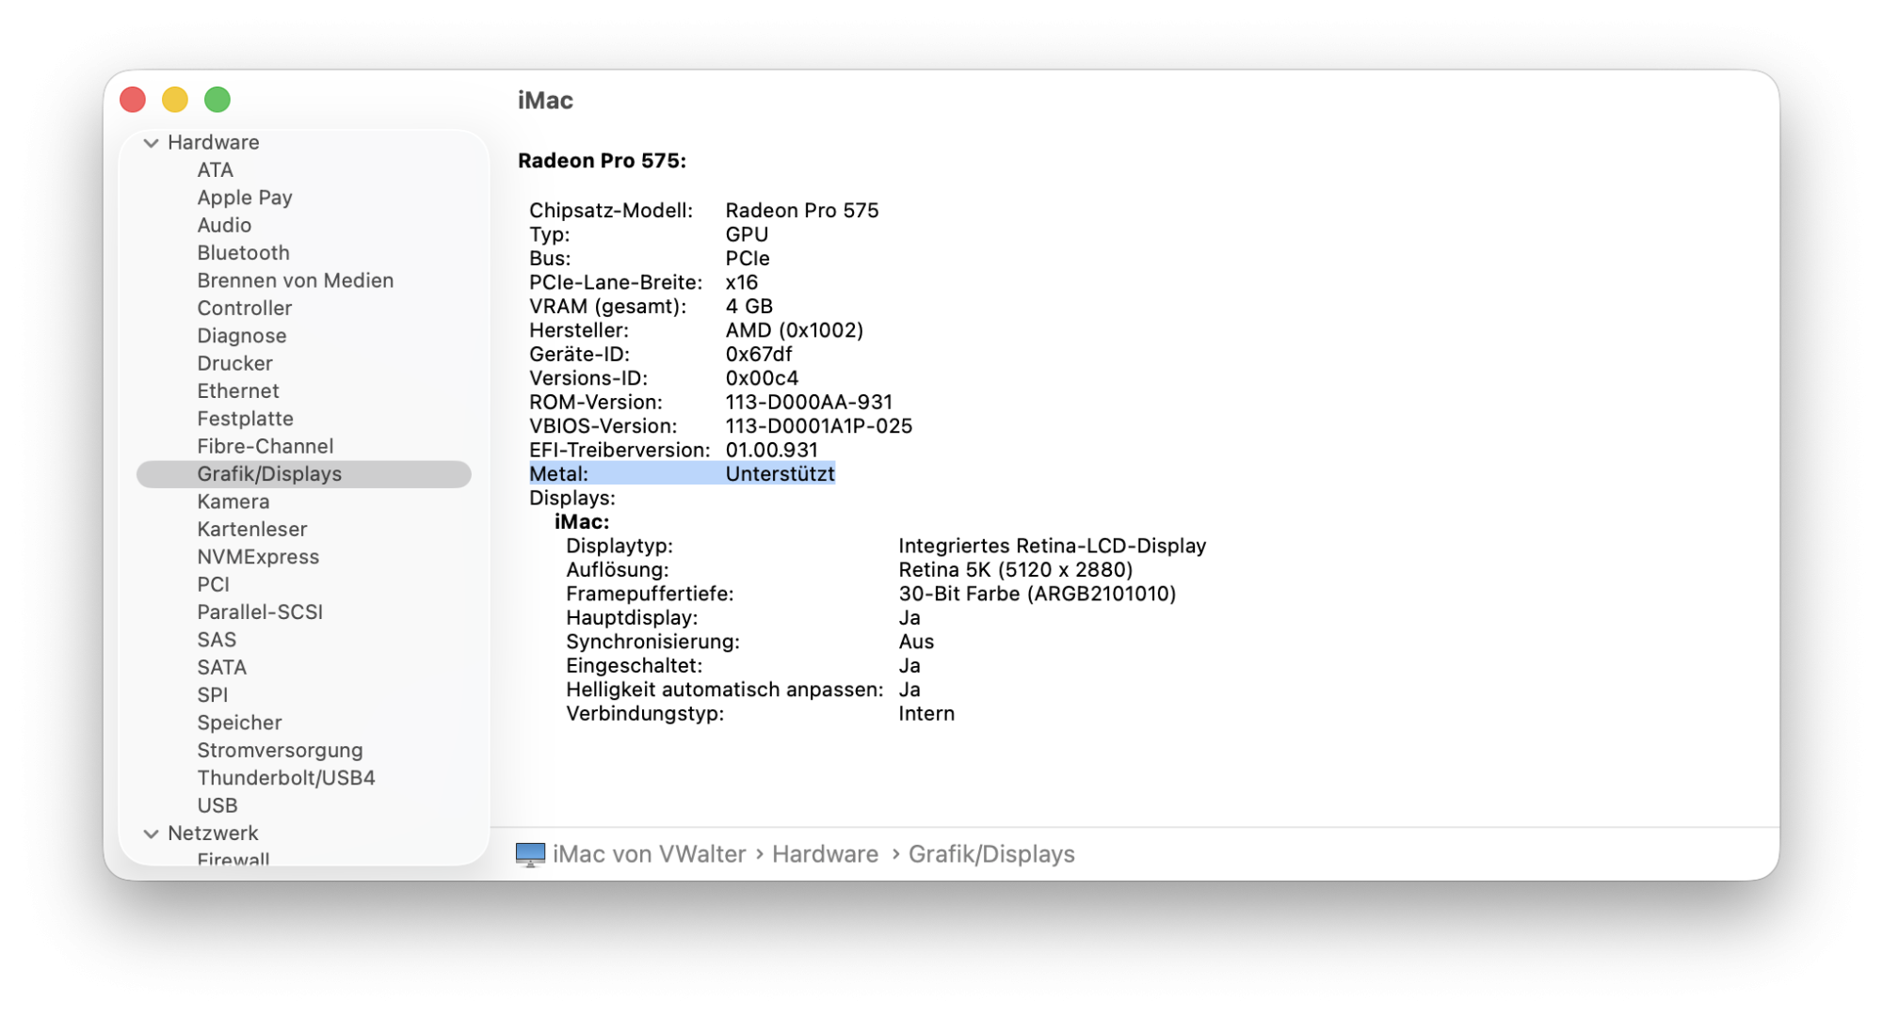Click Hardware in the bottom path bar

click(825, 854)
